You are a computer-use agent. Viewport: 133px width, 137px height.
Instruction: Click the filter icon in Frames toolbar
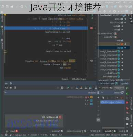[103, 98]
